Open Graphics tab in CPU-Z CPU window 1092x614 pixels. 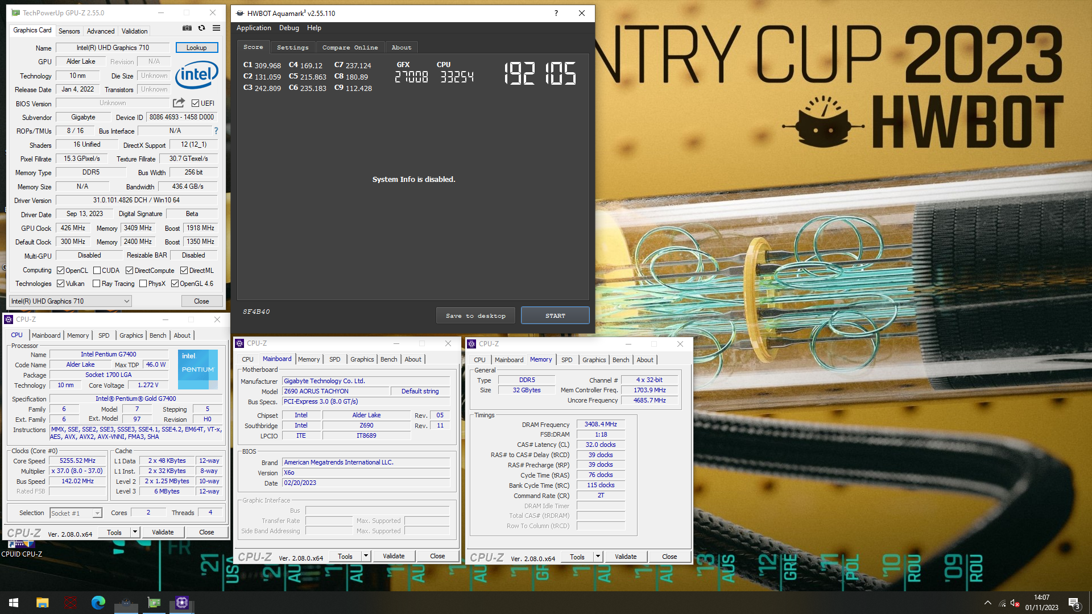(131, 335)
